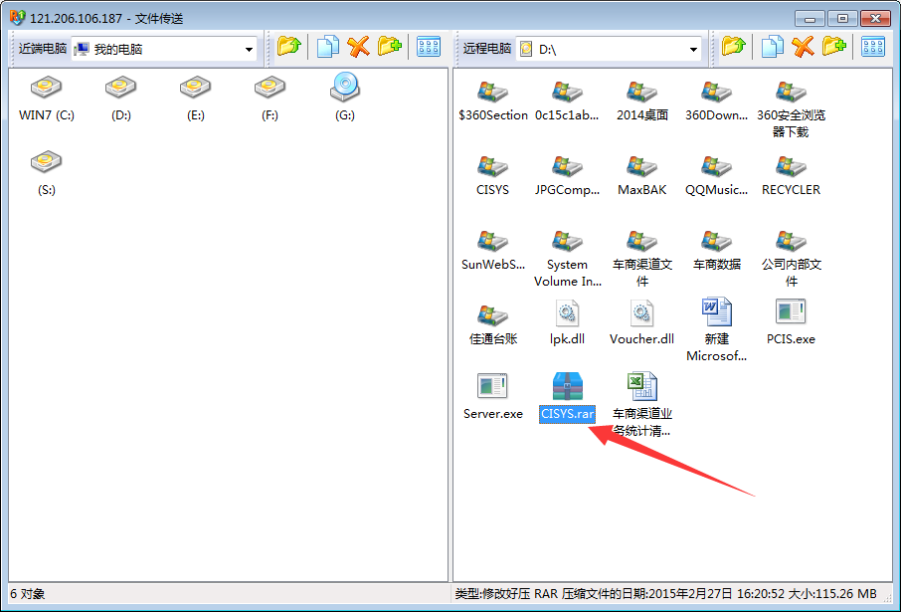Screen dimensions: 901x612
Task: Select the QQMusic... folder
Action: click(x=717, y=176)
